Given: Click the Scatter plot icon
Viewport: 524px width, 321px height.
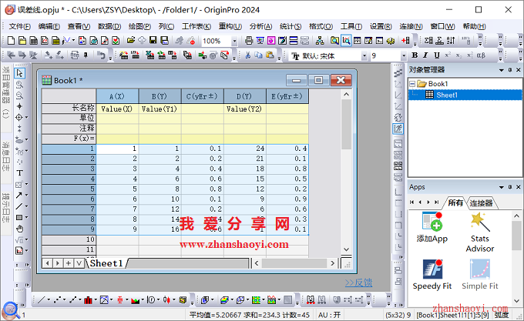Looking at the screenshot, I should (x=58, y=300).
